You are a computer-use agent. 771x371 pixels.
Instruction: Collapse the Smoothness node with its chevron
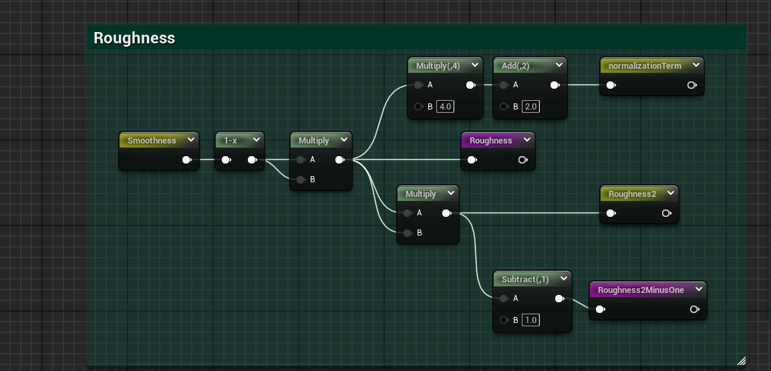pos(191,140)
